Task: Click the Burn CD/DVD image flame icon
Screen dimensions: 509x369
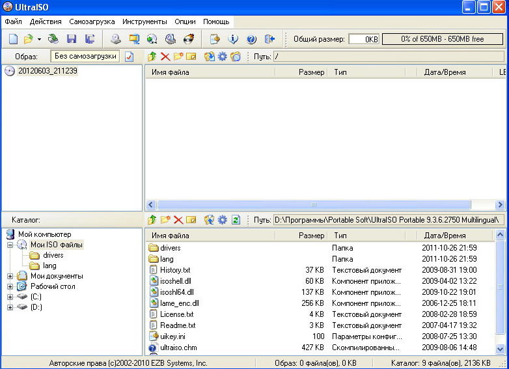Action: point(189,39)
